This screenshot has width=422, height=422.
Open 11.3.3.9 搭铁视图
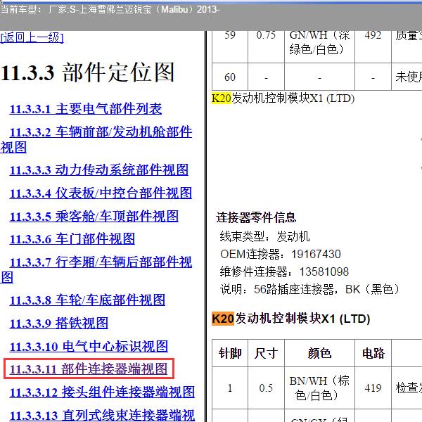click(58, 324)
